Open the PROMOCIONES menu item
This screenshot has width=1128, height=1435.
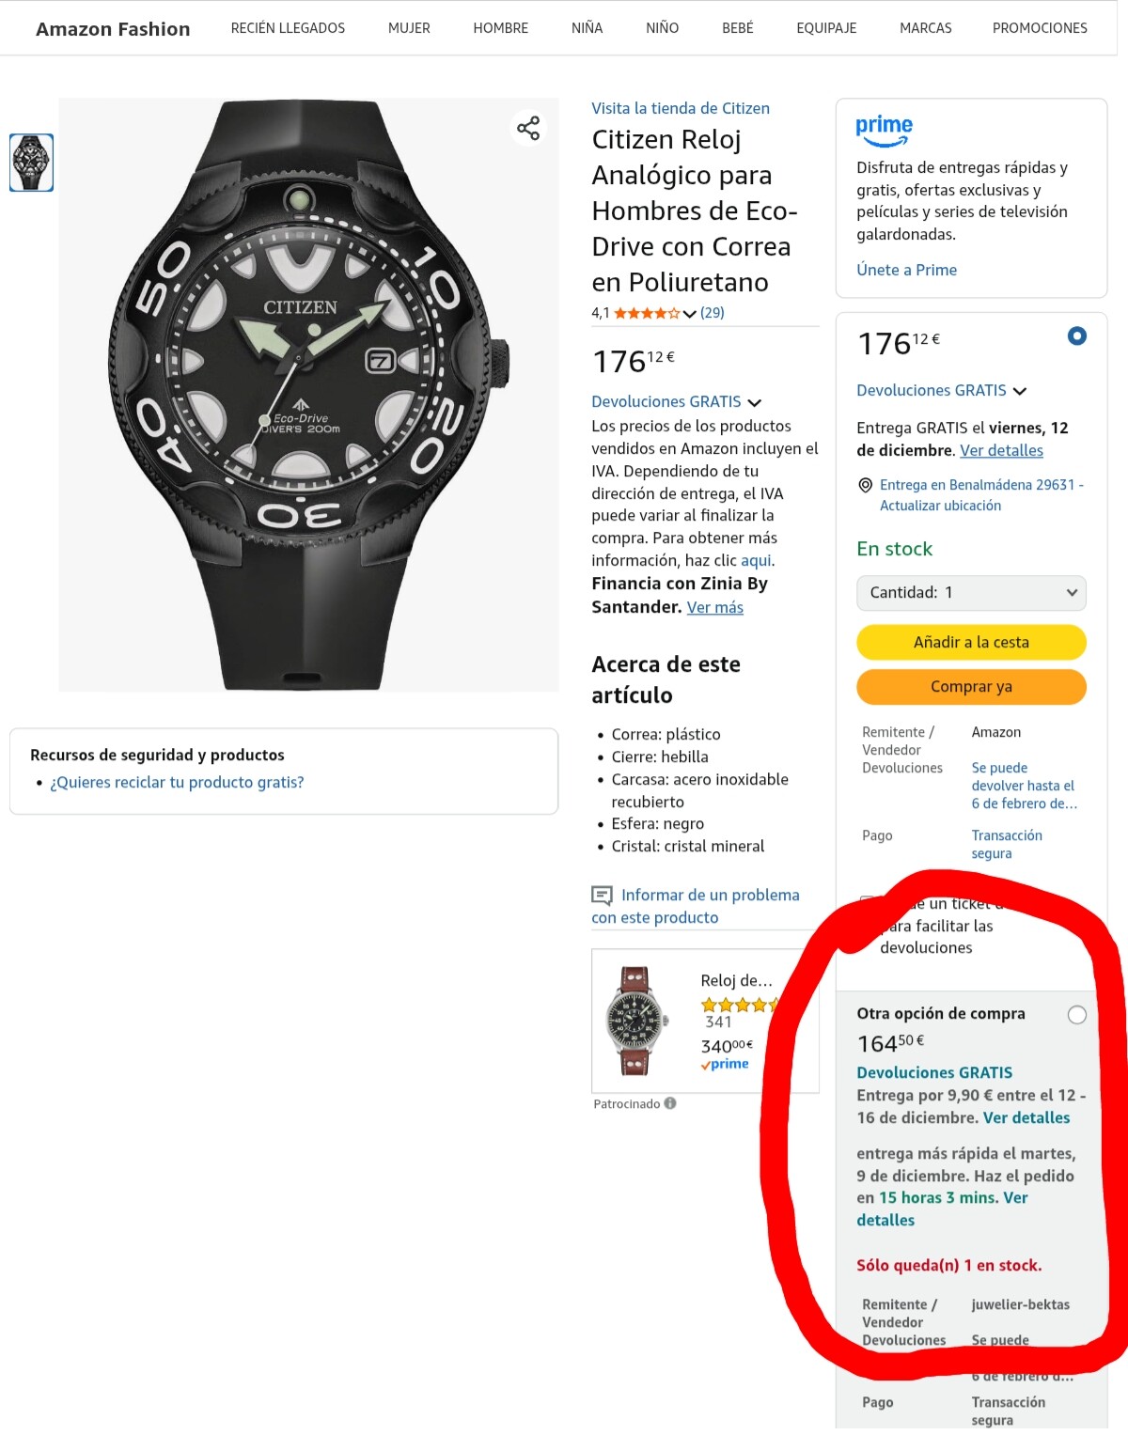click(x=1040, y=28)
